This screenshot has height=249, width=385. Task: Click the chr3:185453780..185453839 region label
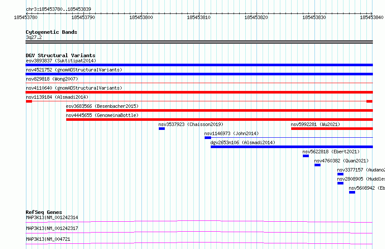pos(58,9)
